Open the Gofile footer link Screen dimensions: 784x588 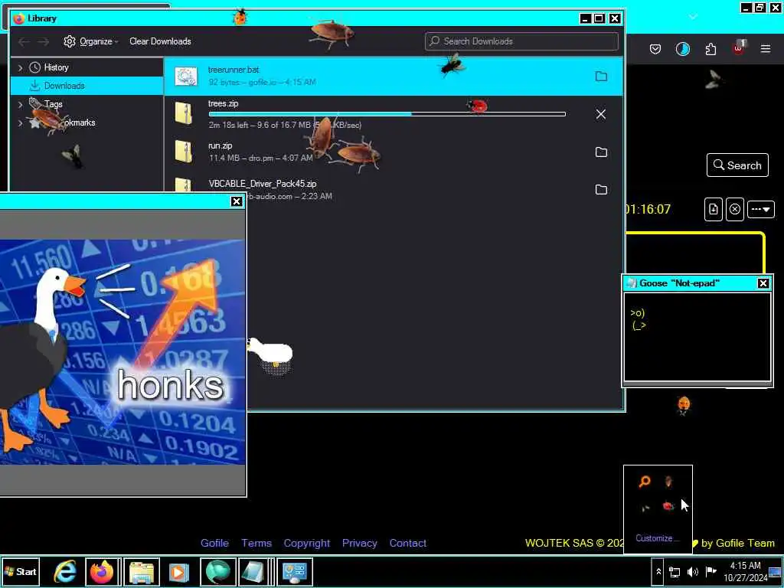pos(214,543)
